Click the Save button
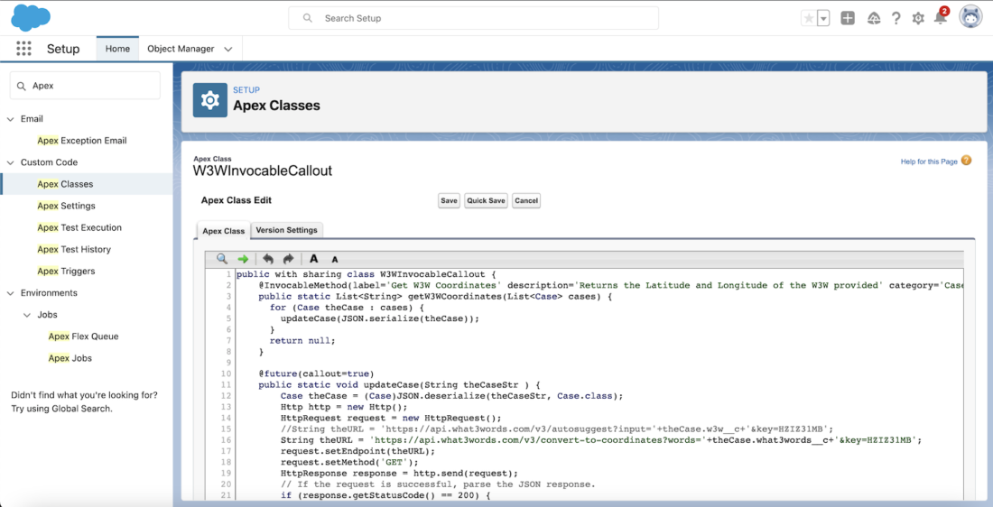 [449, 200]
